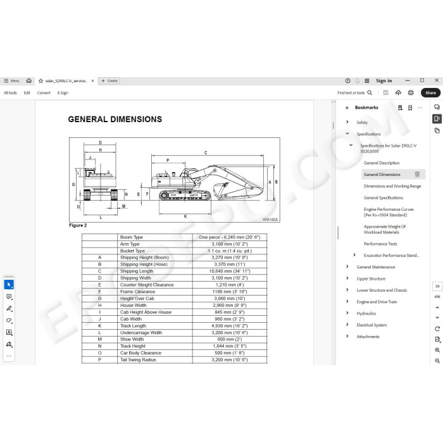Expand the Attachments bookmark
Viewport: 443px width, 443px height.
pos(347,336)
